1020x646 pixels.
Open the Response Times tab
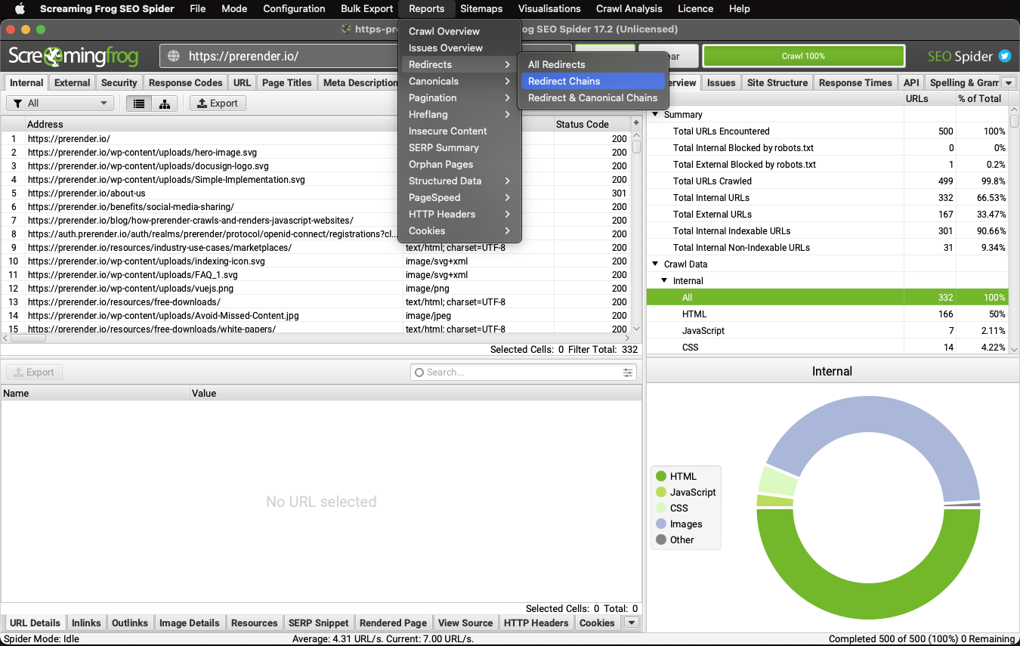point(855,83)
